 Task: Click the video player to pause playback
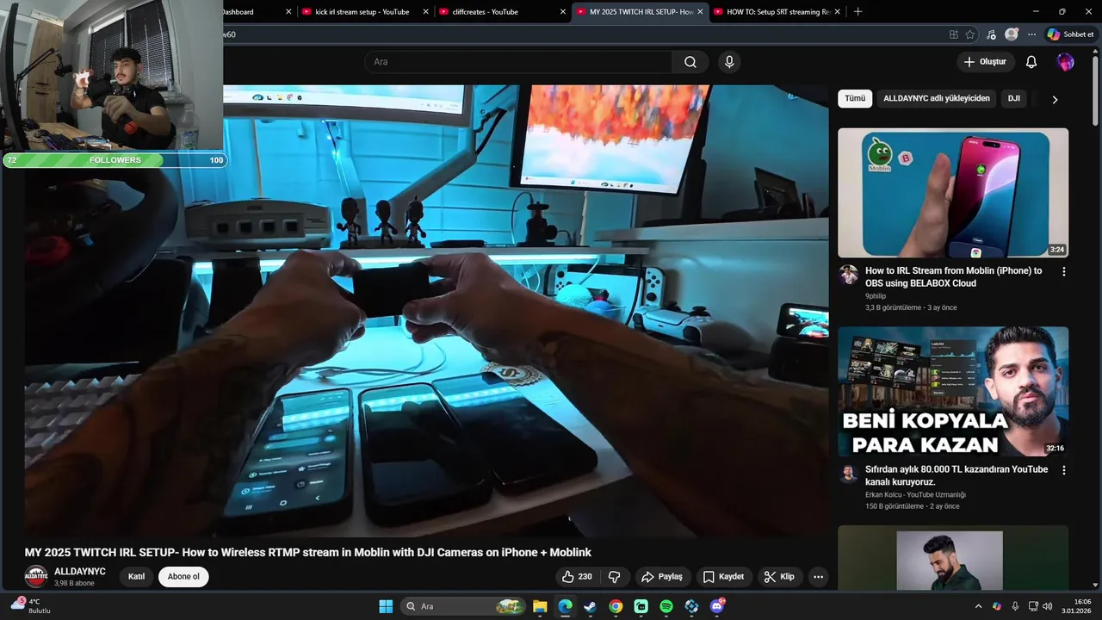tap(426, 310)
